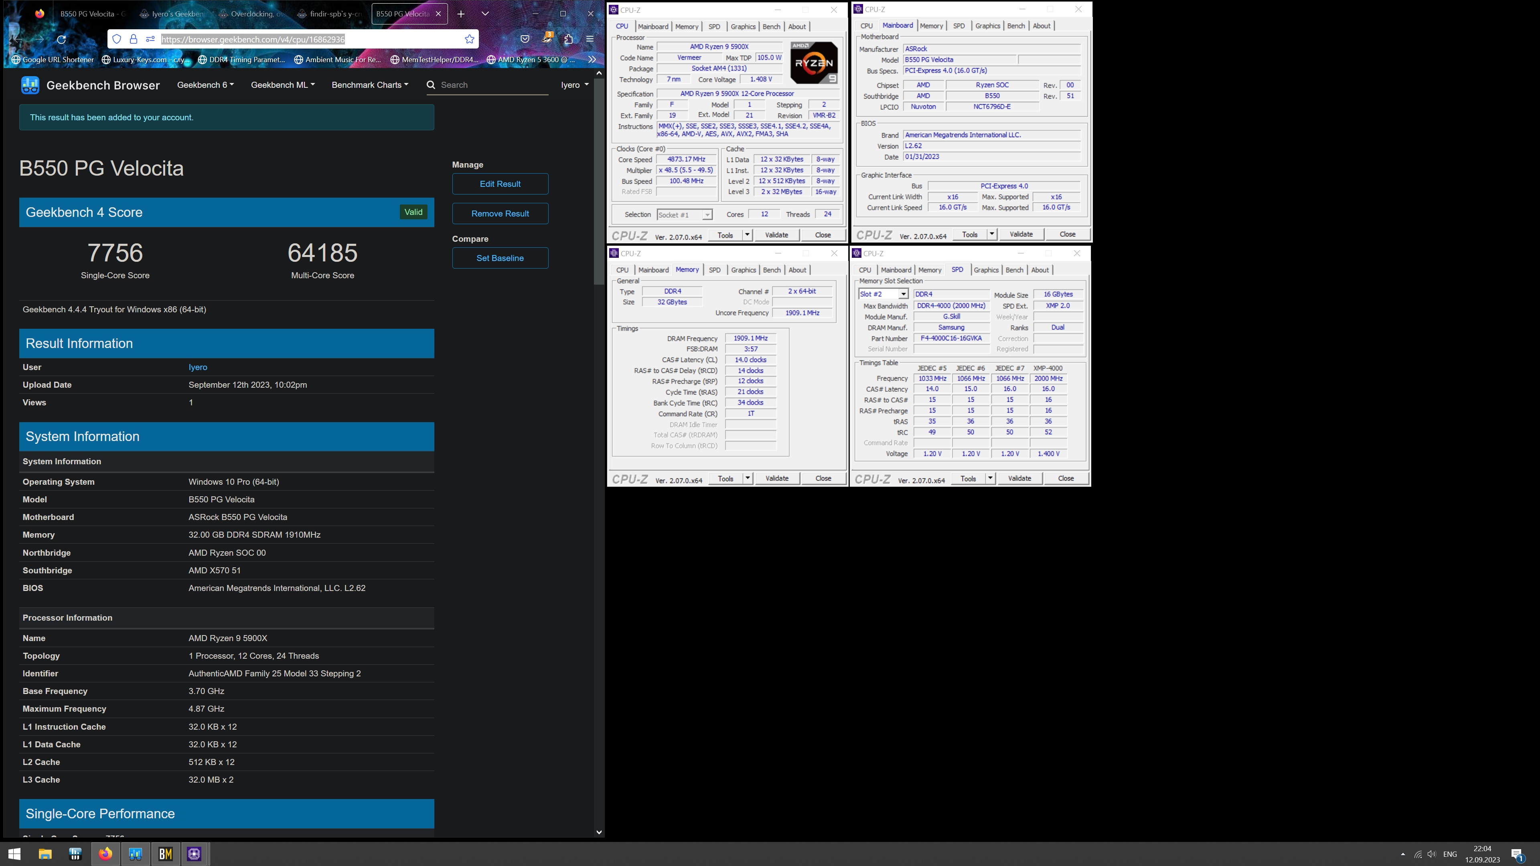Click the CPU-Z taskbar icon
The width and height of the screenshot is (1540, 866).
[195, 854]
